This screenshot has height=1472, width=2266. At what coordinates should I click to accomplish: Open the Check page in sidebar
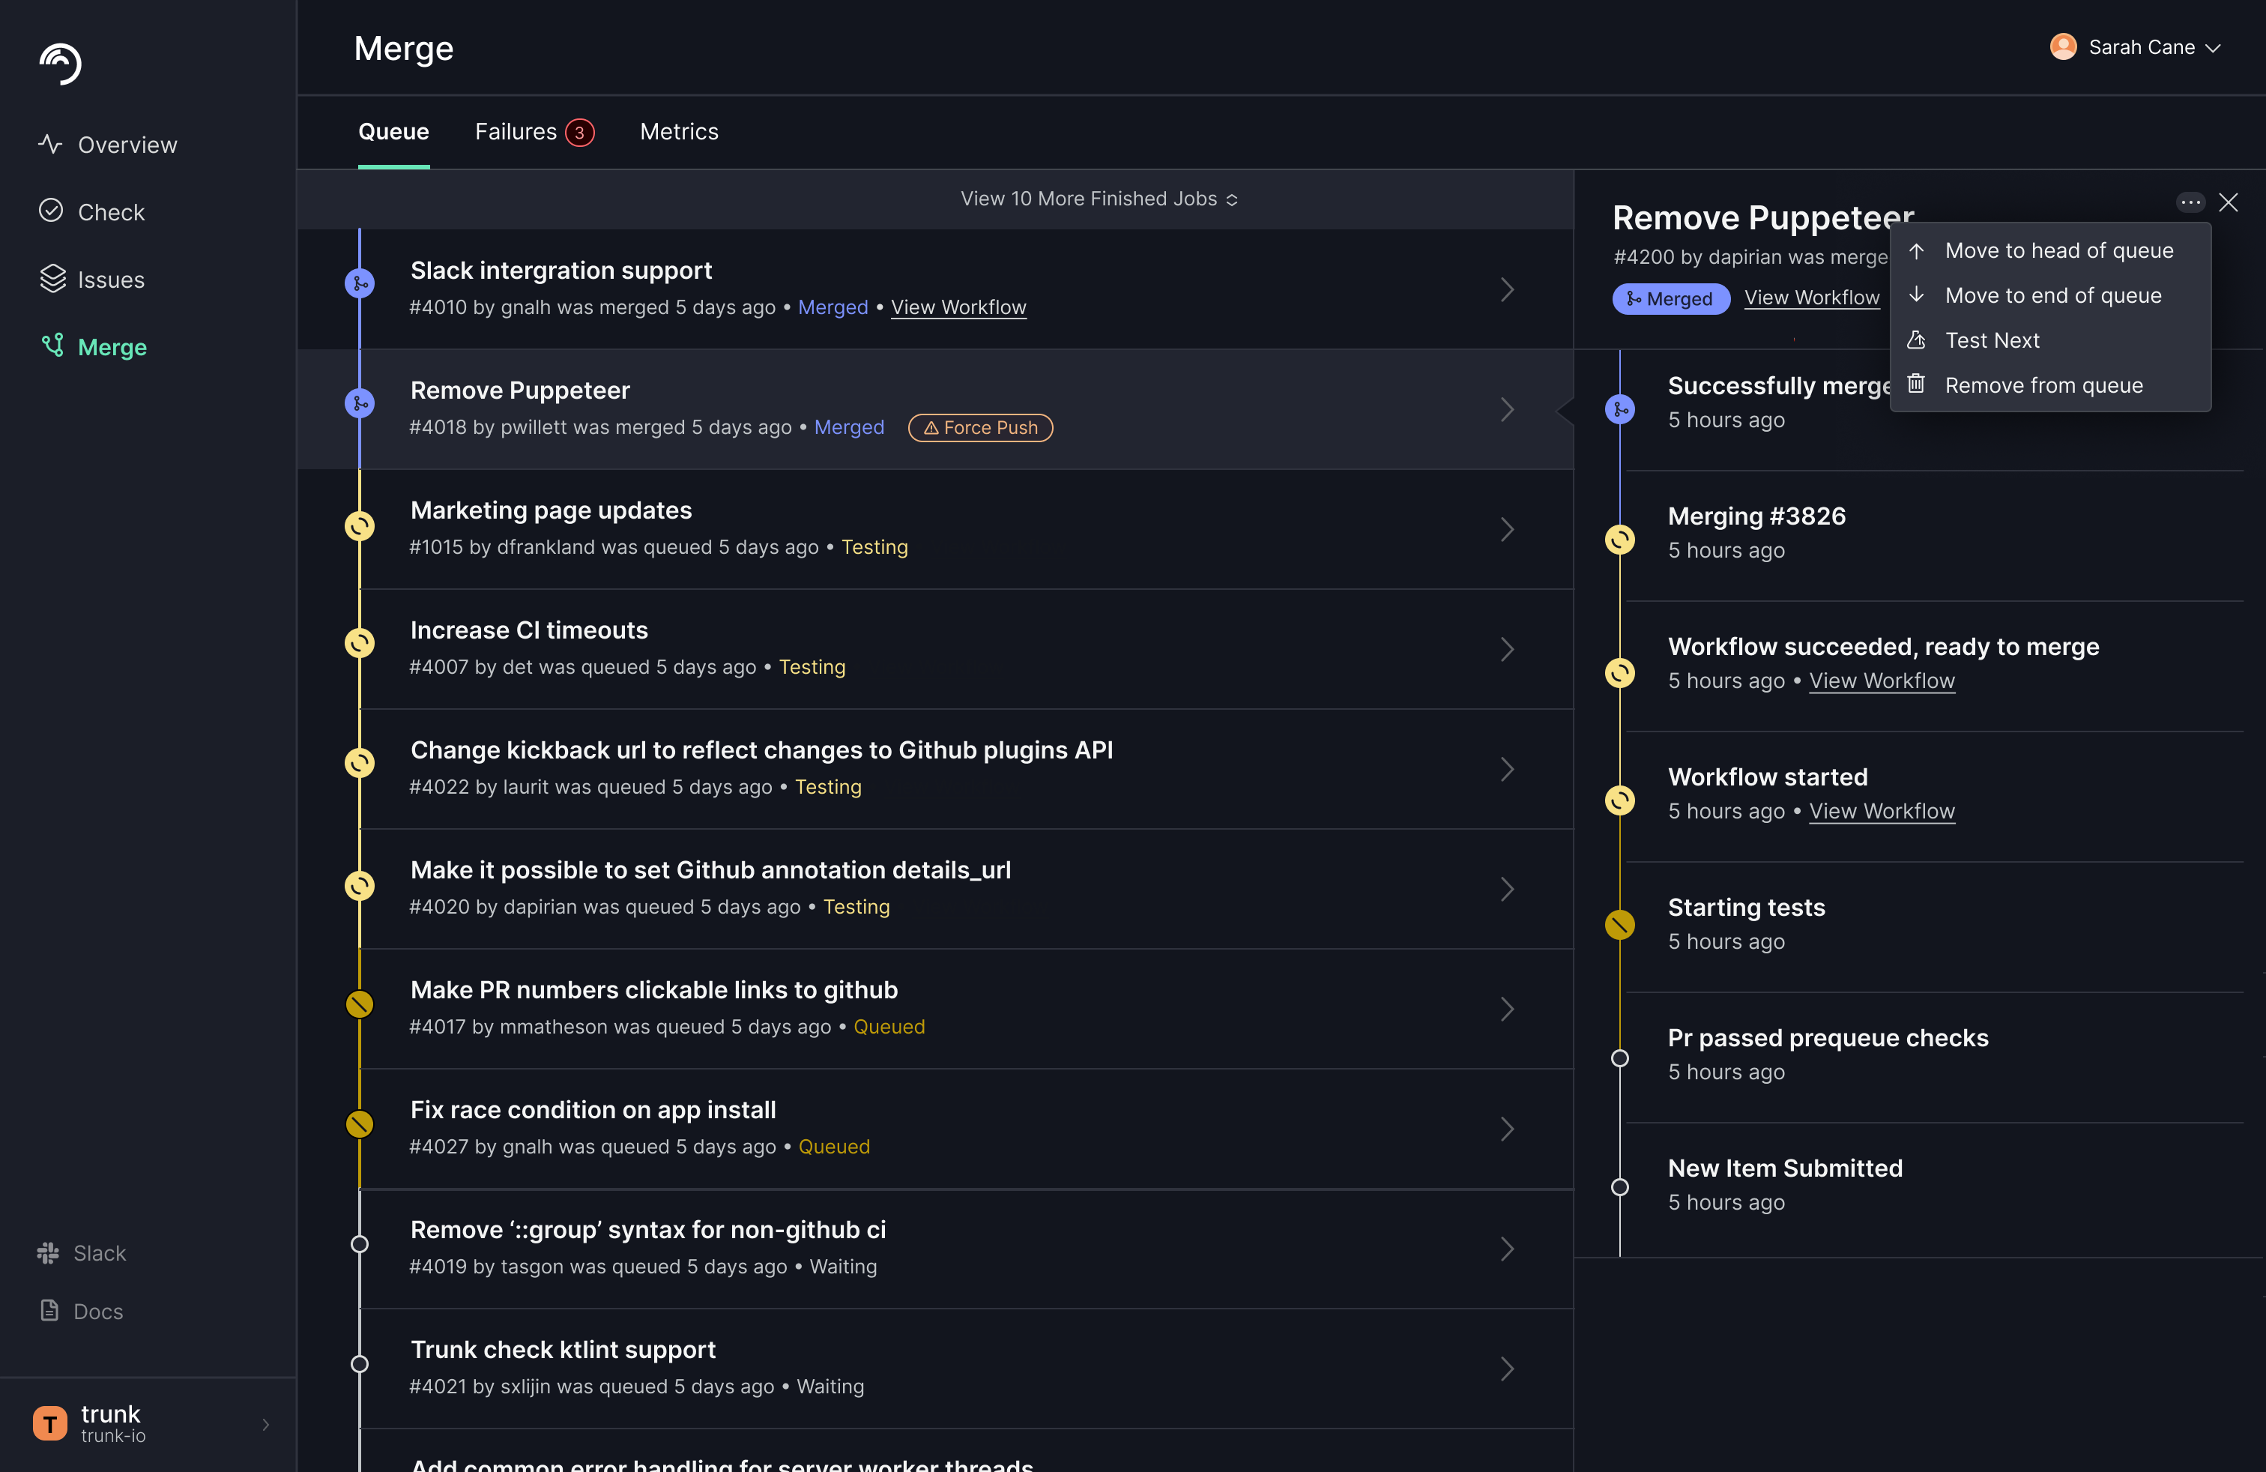point(91,211)
